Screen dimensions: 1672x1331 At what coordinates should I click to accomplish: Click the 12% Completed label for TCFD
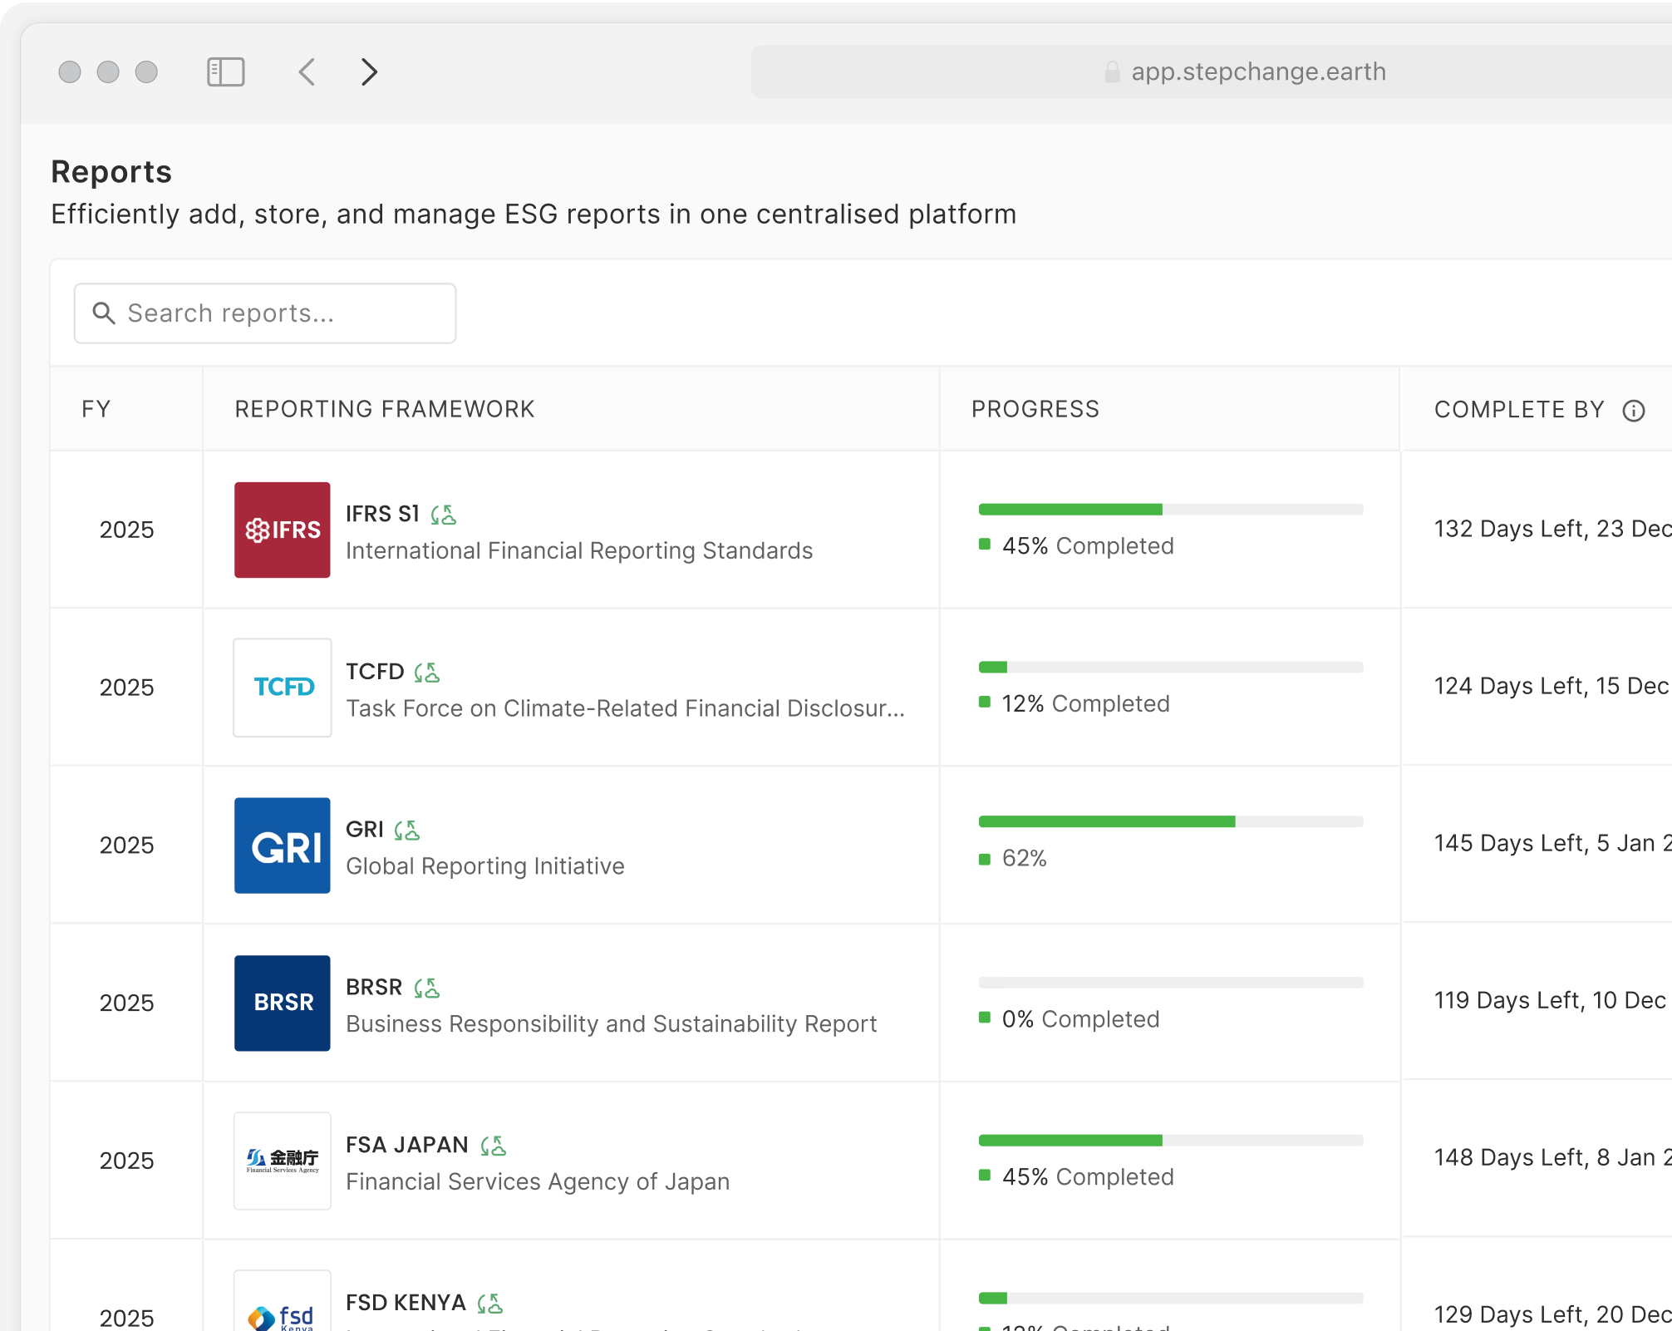pos(1085,704)
